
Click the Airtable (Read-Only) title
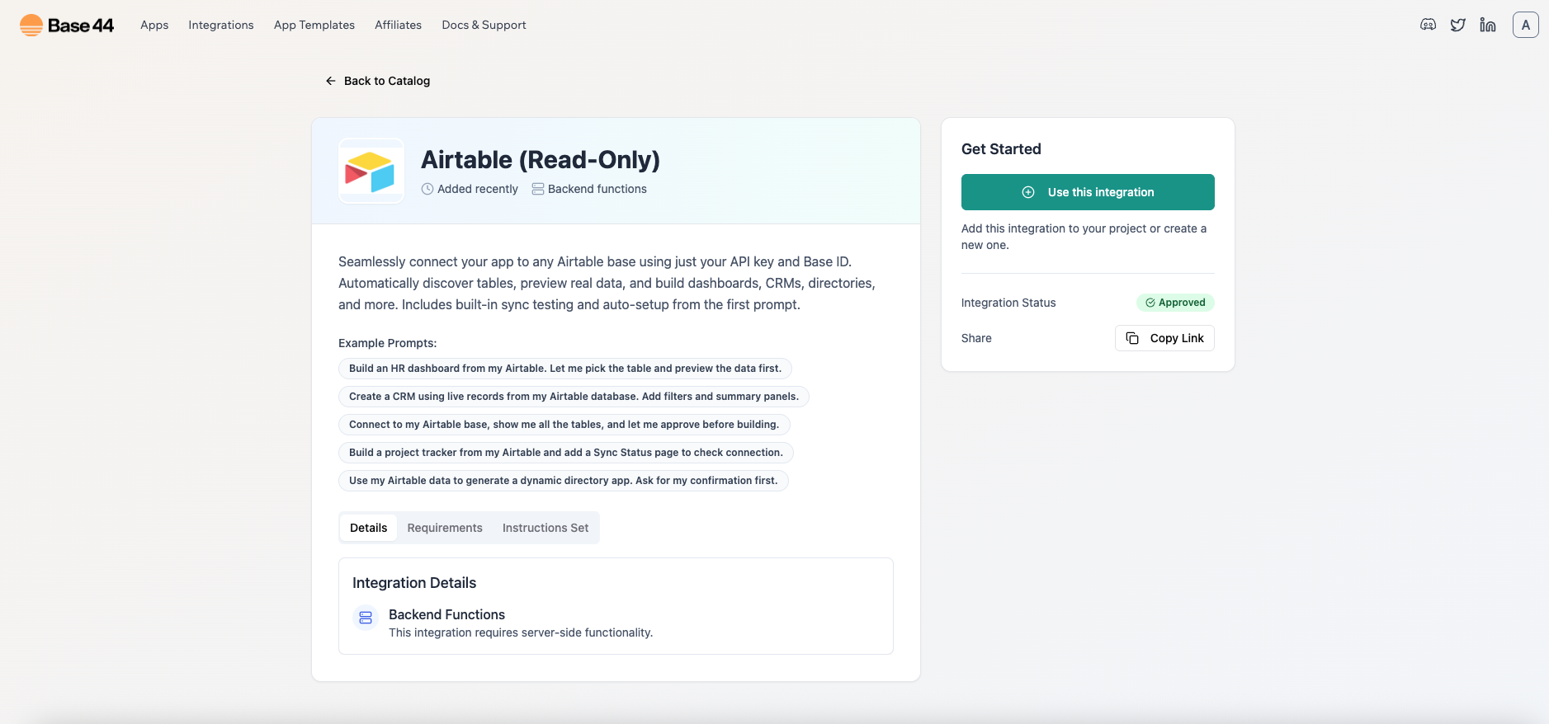[541, 159]
